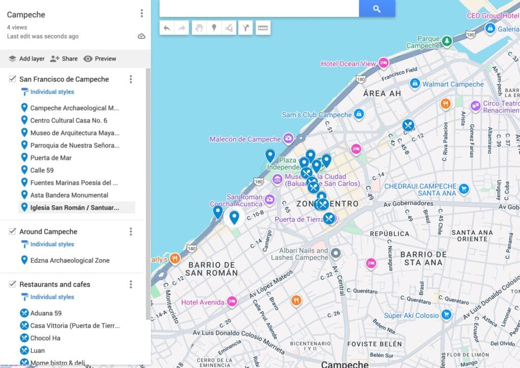Viewport: 520px width, 368px height.
Task: Pick the add directions tool
Action: [x=246, y=28]
